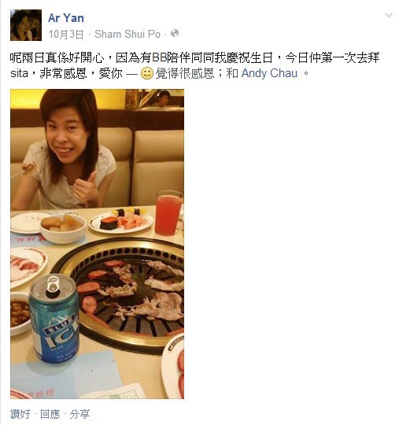Click the woman's thumbs-up hand in photo
Image resolution: width=399 pixels, height=425 pixels.
86,188
